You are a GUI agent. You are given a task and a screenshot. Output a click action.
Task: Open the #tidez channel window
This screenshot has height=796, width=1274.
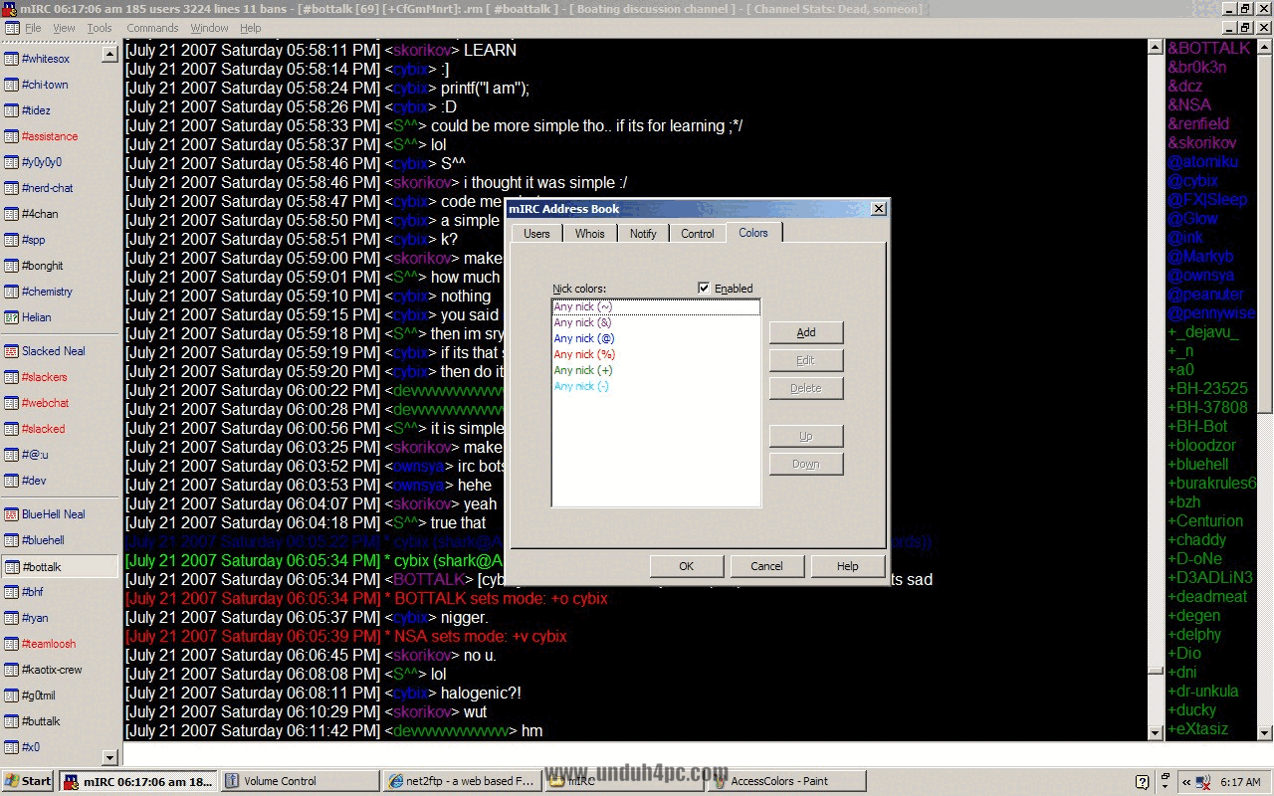pyautogui.click(x=60, y=110)
